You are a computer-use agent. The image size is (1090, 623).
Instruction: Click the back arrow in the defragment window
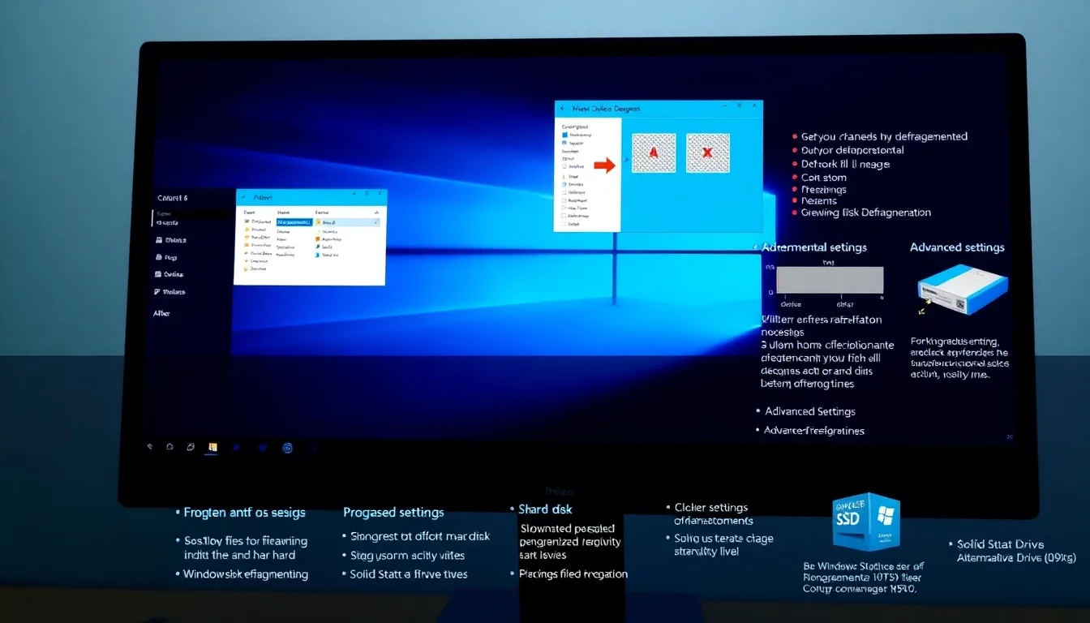point(562,108)
